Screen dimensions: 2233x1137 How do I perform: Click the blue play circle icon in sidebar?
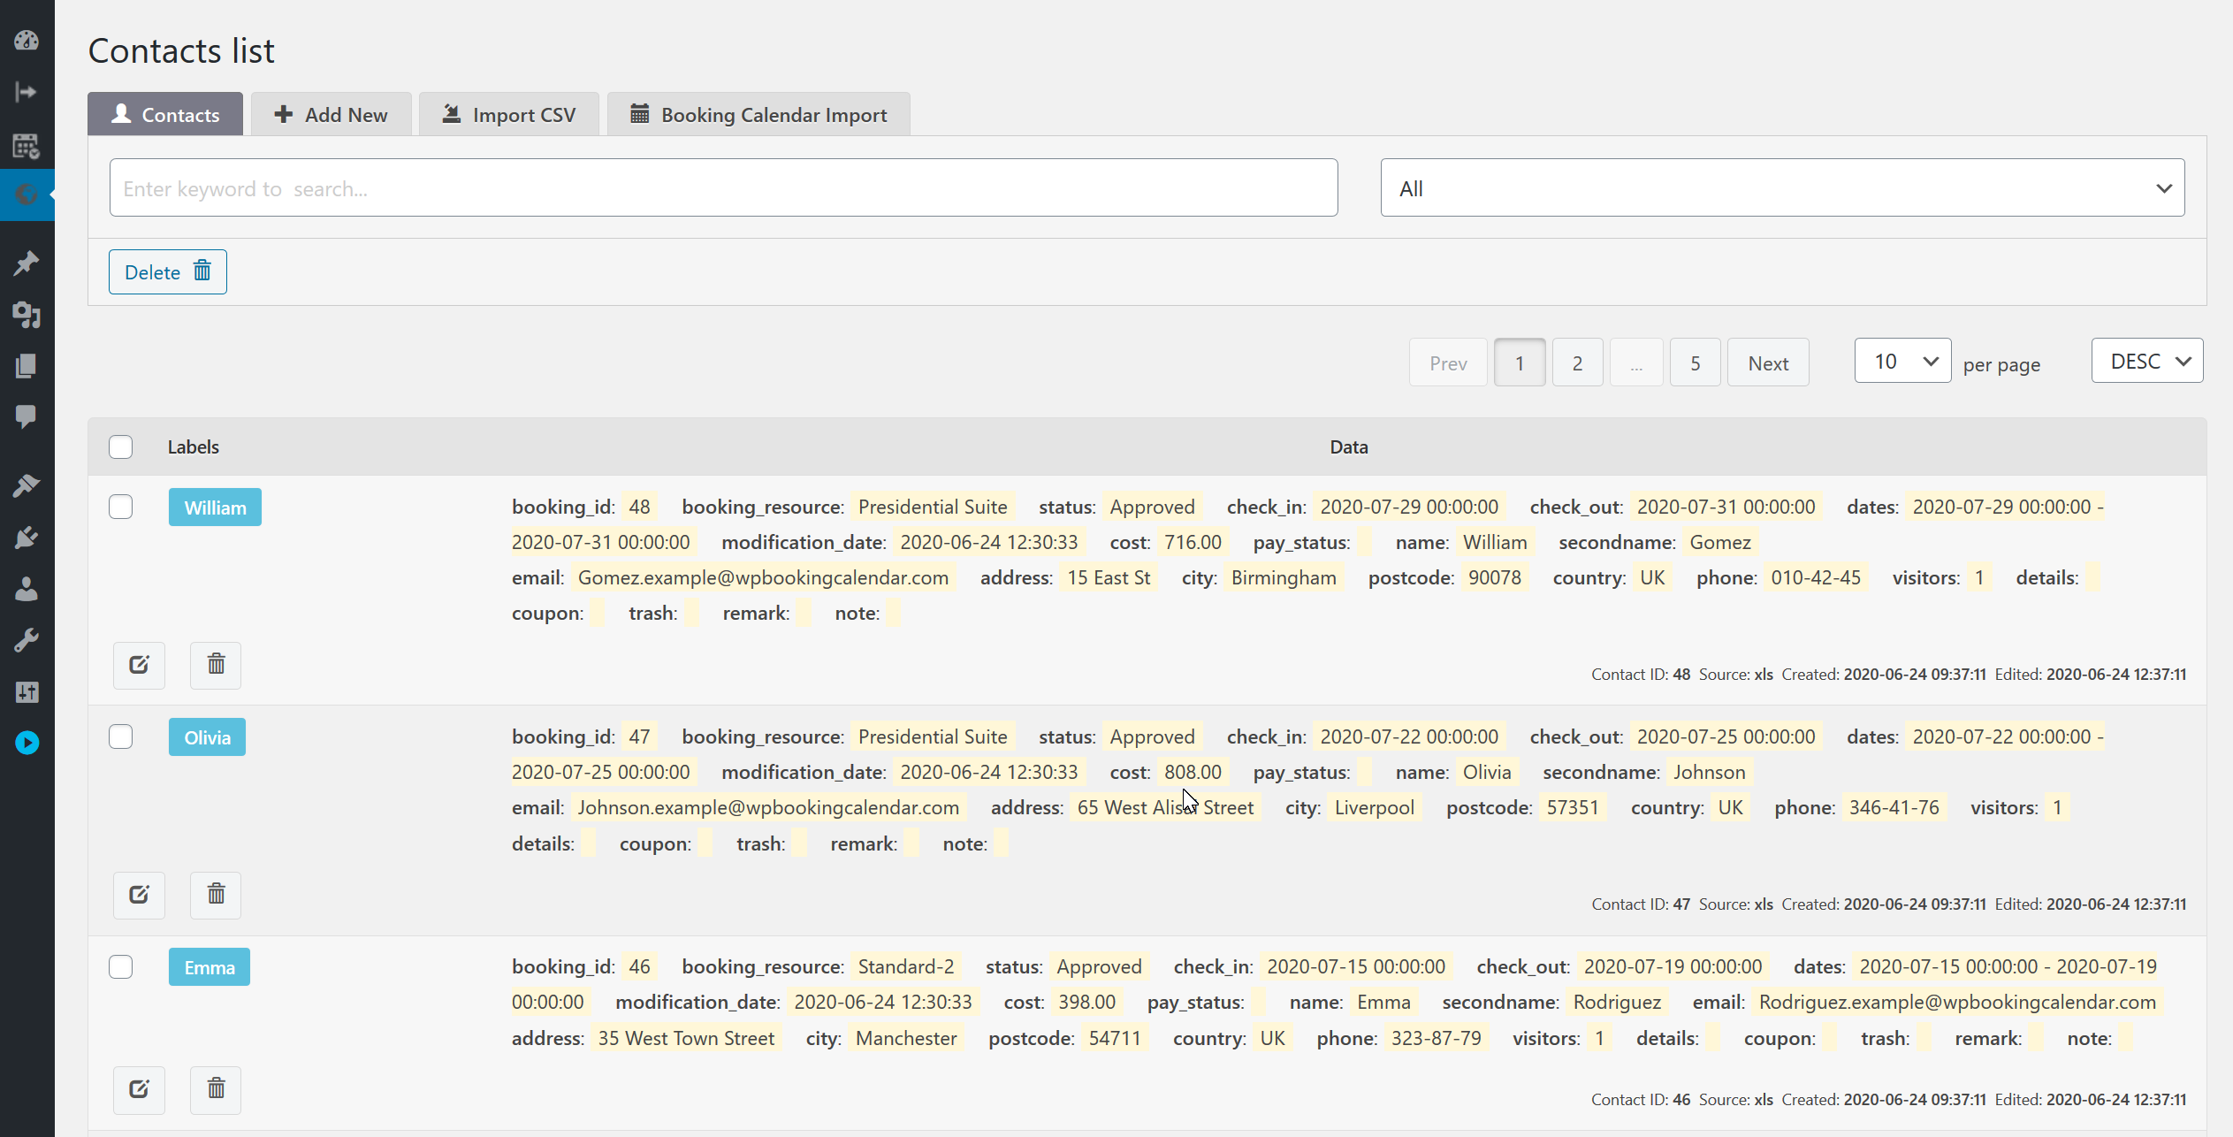(x=27, y=743)
